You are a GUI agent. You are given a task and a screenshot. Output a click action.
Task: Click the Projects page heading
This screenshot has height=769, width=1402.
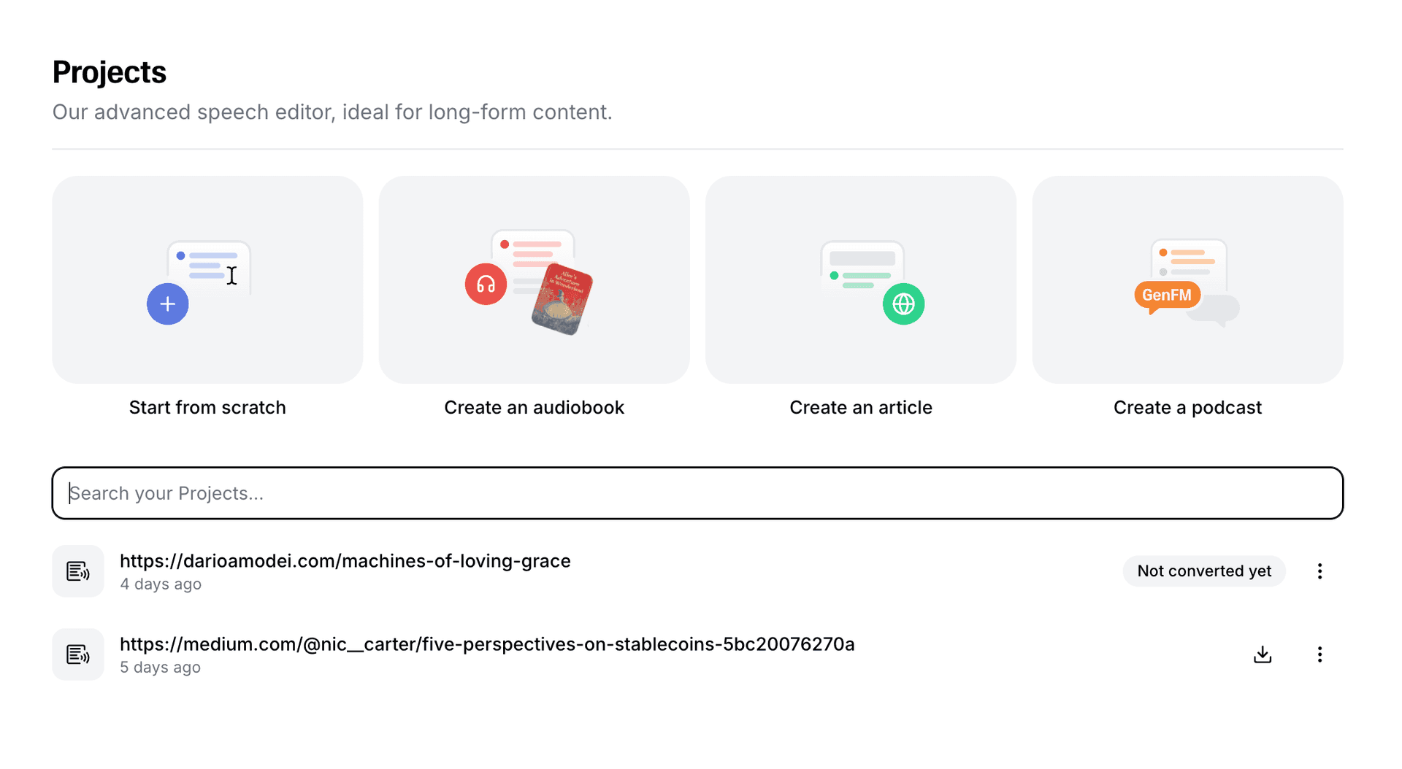[110, 72]
